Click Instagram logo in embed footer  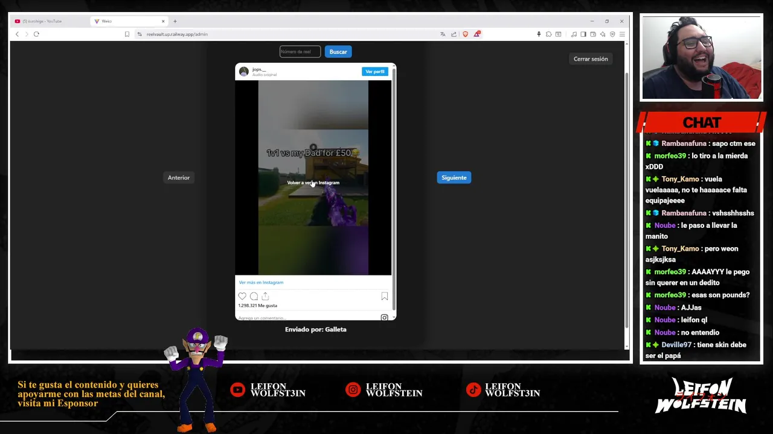(384, 317)
